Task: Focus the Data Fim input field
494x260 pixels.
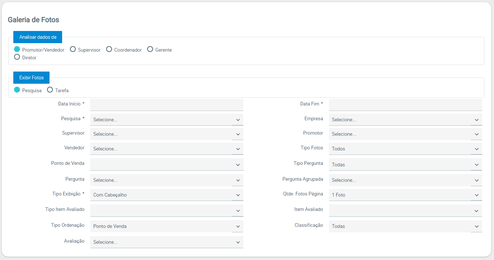Action: coord(405,105)
